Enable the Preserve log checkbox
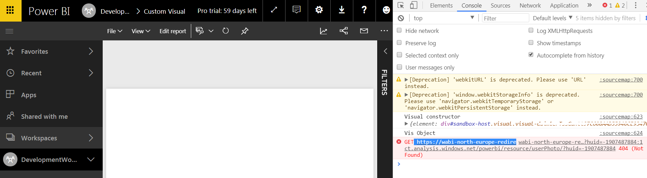Screen dimensions: 647x178 [x=399, y=43]
